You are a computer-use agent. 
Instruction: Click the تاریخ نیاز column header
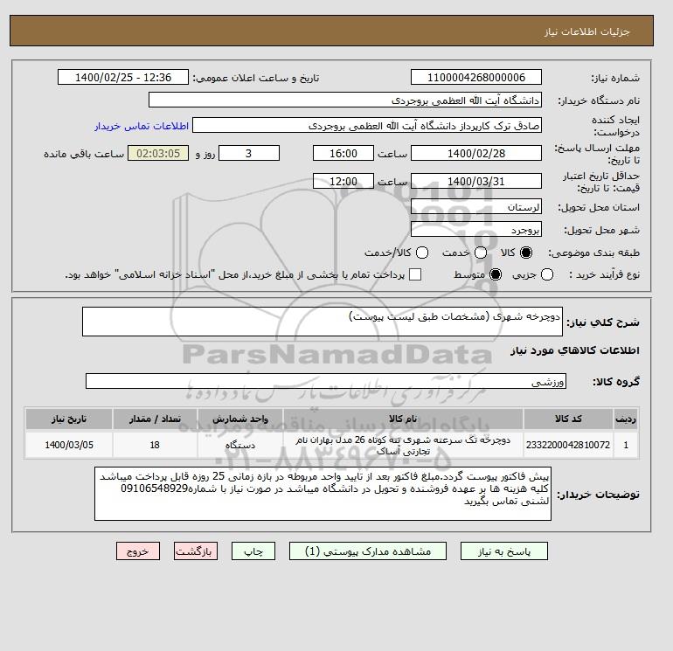tap(69, 419)
